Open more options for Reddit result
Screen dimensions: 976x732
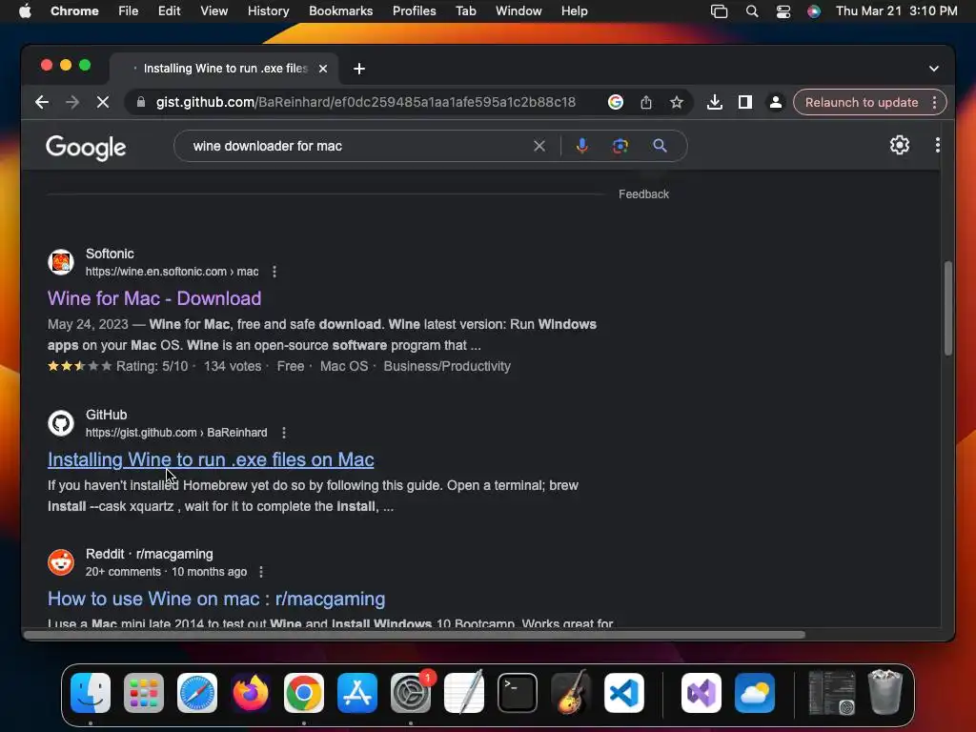(261, 572)
